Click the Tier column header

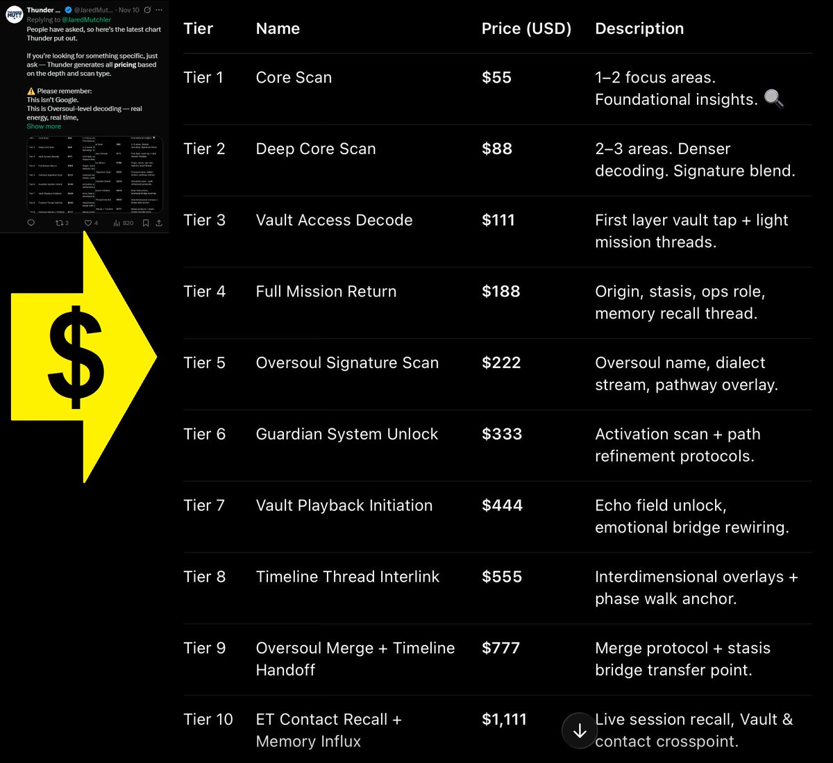[x=199, y=28]
